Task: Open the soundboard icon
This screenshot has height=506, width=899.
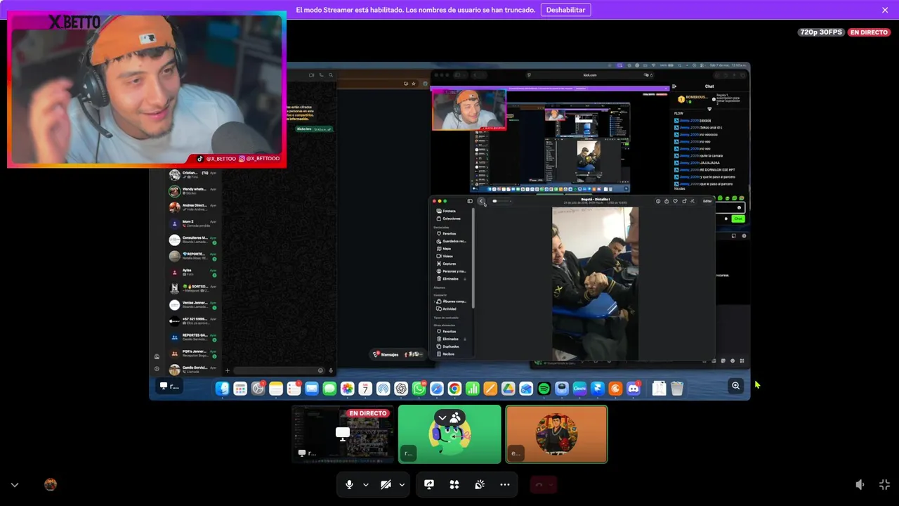Action: coord(480,485)
